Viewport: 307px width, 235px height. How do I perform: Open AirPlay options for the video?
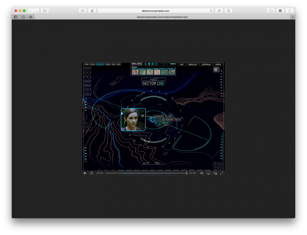click(x=208, y=173)
